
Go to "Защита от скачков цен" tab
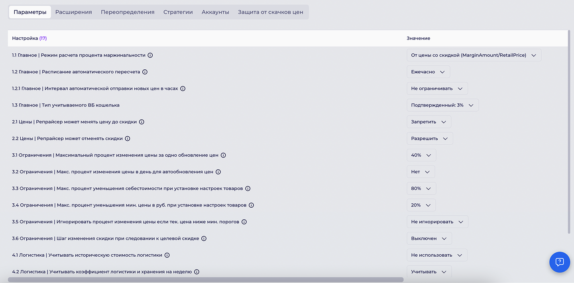[x=271, y=12]
